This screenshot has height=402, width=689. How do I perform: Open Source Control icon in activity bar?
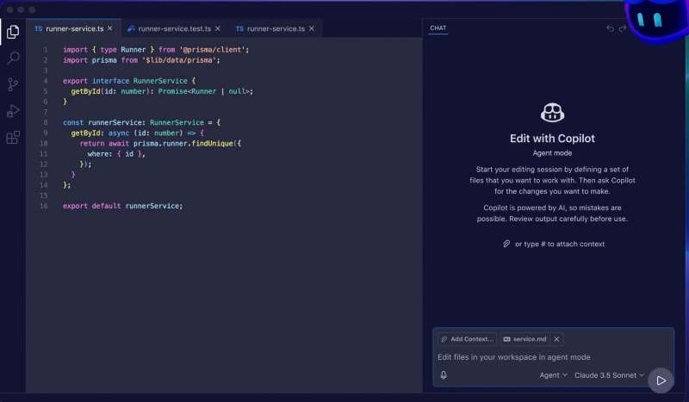[13, 84]
